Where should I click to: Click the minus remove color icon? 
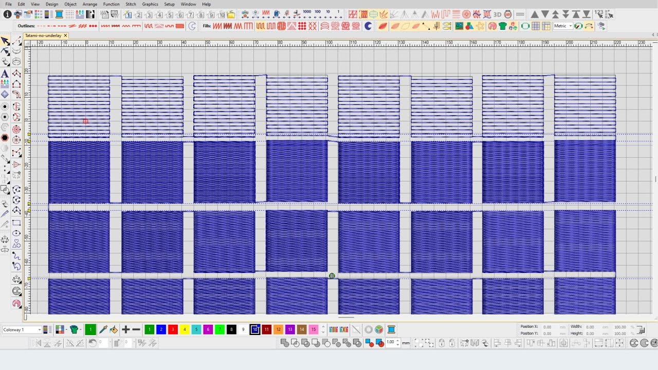(x=136, y=329)
